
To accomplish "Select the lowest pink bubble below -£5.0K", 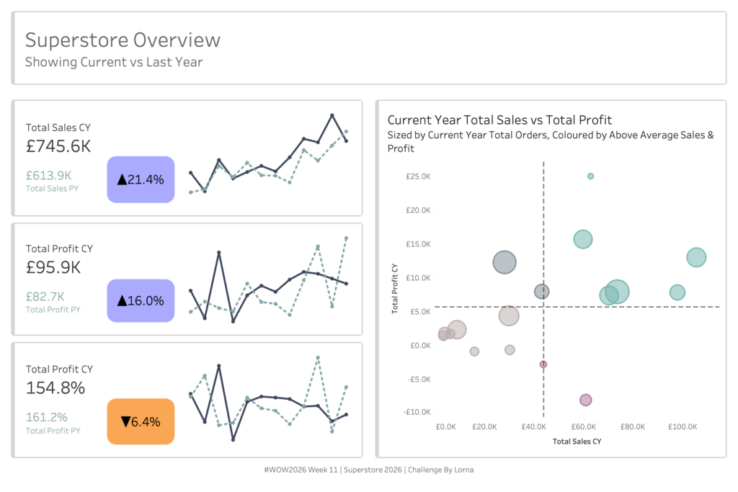I will (x=585, y=400).
